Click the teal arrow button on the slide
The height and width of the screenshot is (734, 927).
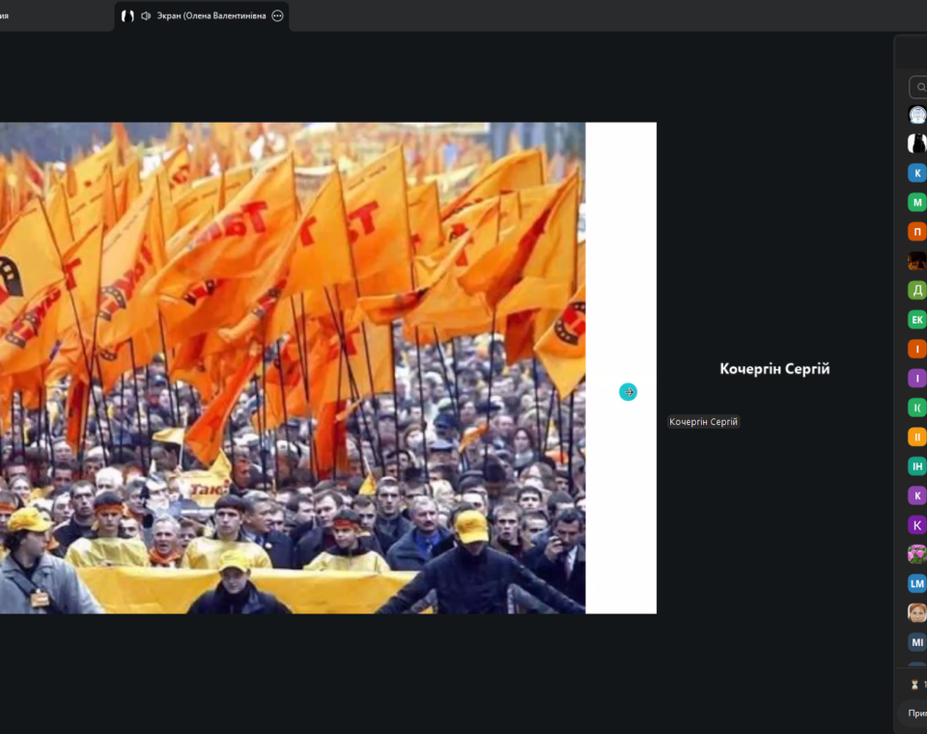628,391
